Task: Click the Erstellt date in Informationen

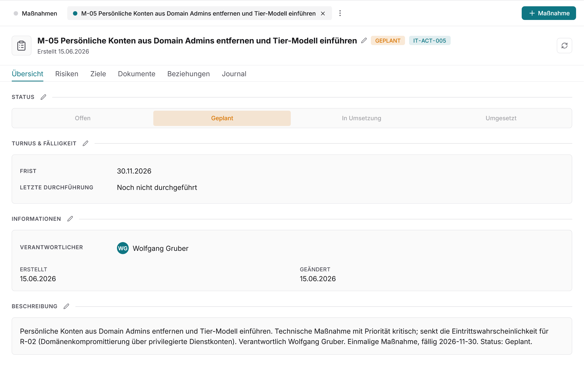Action: click(x=38, y=279)
